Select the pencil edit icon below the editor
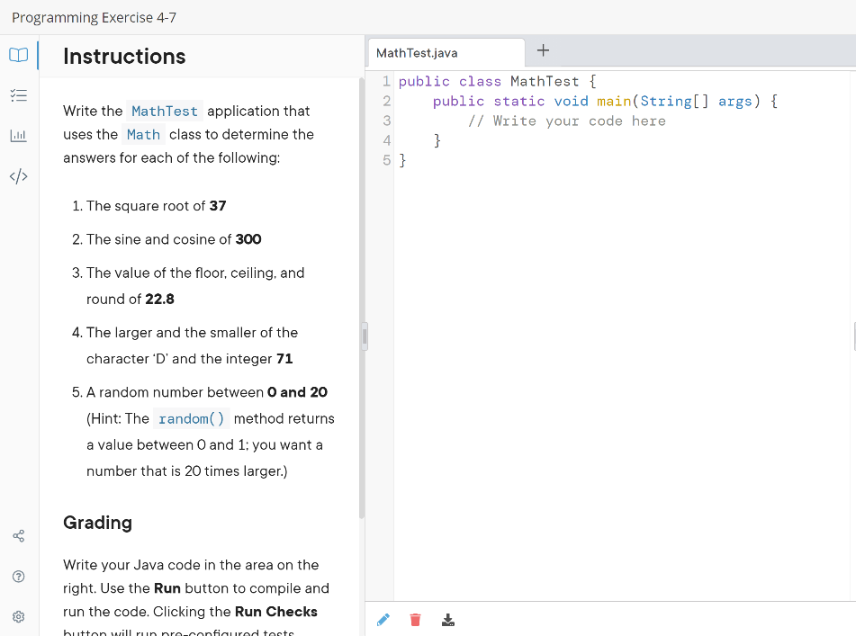Image resolution: width=856 pixels, height=636 pixels. [383, 619]
